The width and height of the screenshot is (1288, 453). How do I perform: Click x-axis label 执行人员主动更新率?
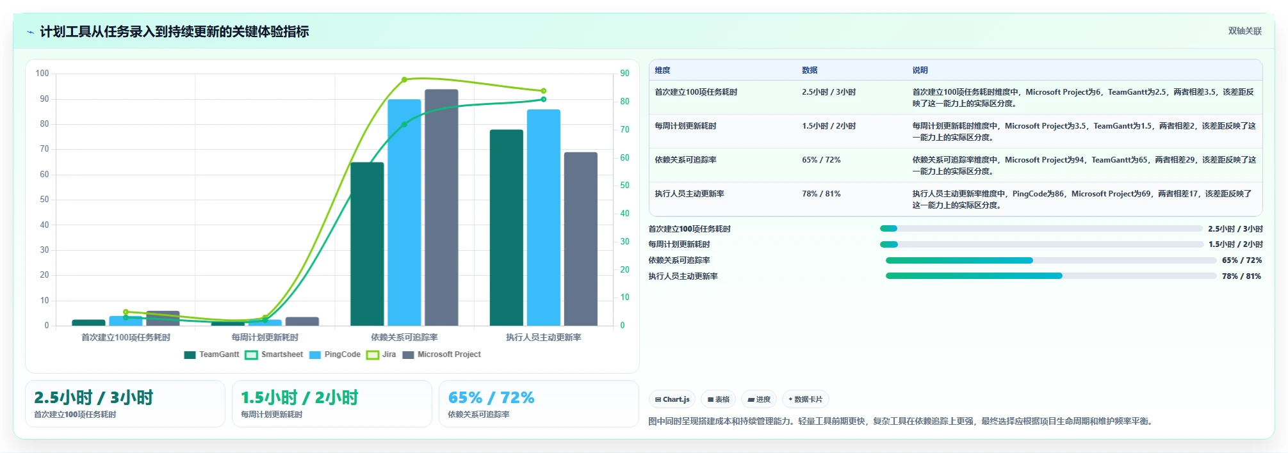(x=544, y=337)
